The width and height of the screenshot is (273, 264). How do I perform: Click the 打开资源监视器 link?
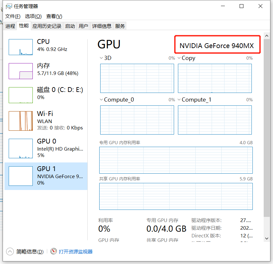75,252
